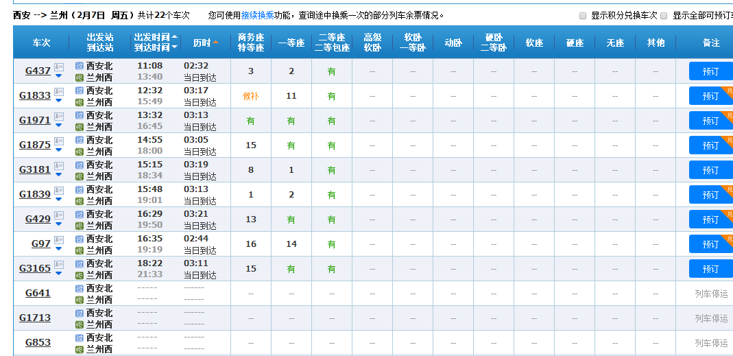Viewport: 733px width, 356px height.
Task: Click the 二等座 二等包座 column header
Action: coord(332,43)
